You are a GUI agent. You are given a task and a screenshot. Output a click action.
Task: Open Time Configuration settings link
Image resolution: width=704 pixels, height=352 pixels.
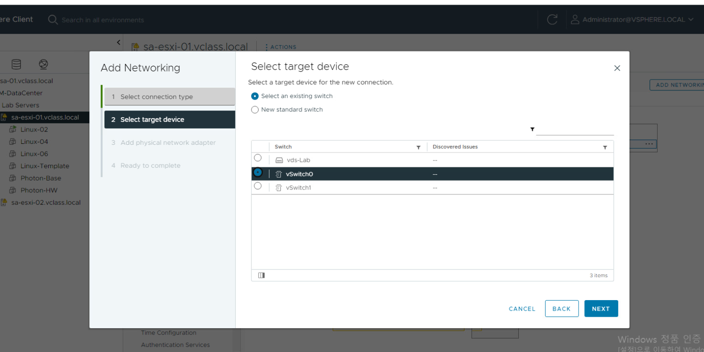[168, 333]
